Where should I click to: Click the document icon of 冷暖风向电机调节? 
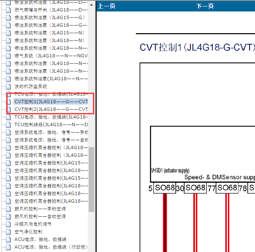pos(8,224)
